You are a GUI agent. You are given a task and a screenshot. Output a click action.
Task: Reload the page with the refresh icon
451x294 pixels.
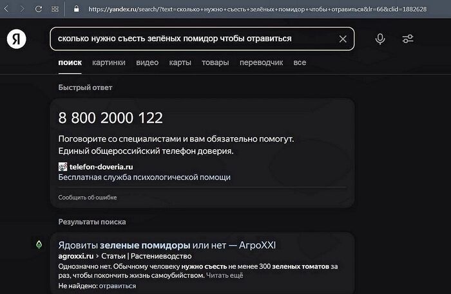click(x=38, y=9)
